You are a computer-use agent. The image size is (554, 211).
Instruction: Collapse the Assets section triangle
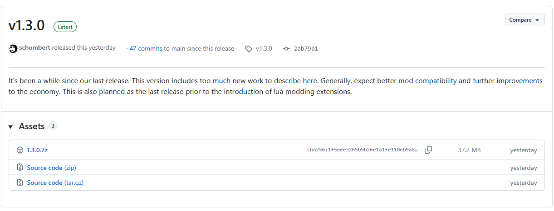coord(10,127)
